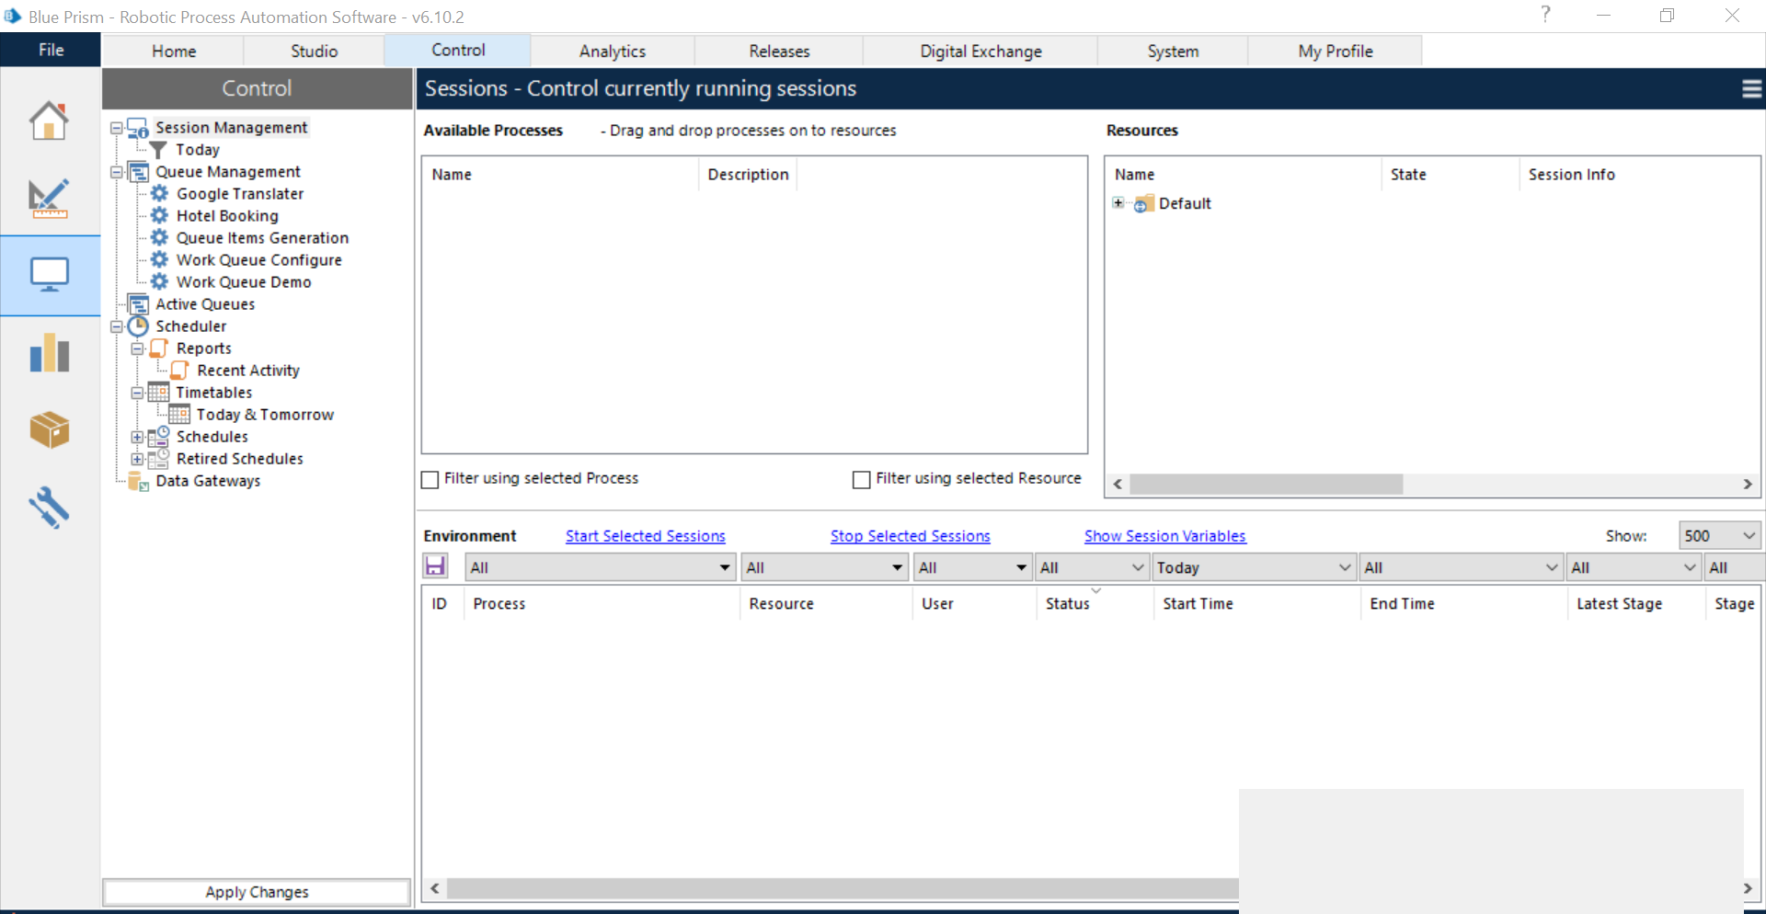Click the help question mark icon
1766x914 pixels.
pos(1545,15)
